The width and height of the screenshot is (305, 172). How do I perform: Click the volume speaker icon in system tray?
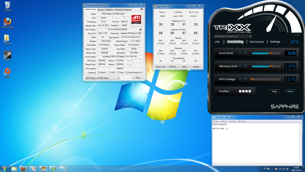[x=287, y=169]
